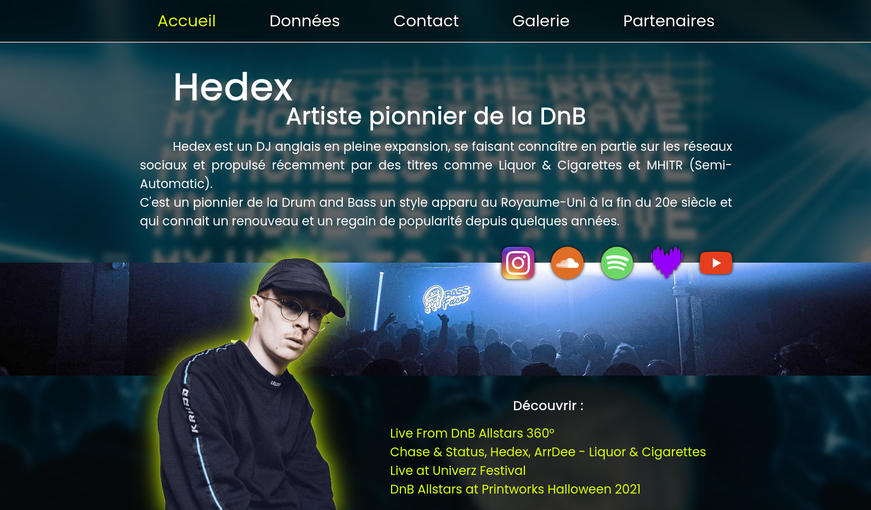Go to the Accueil menu item

(x=186, y=21)
